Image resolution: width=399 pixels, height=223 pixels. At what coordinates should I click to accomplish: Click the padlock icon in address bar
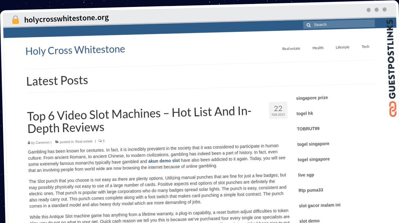(15, 20)
